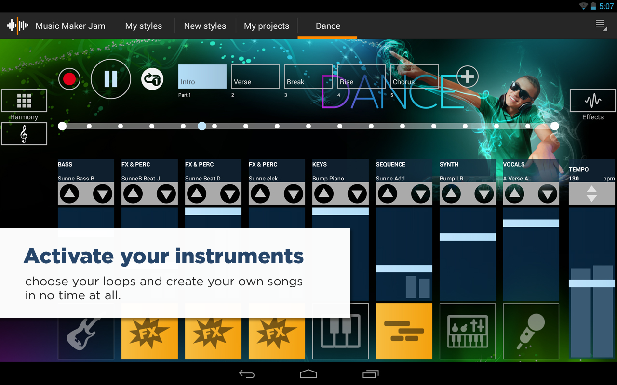The width and height of the screenshot is (617, 385).
Task: Tap the battery status icon
Action: (x=594, y=6)
